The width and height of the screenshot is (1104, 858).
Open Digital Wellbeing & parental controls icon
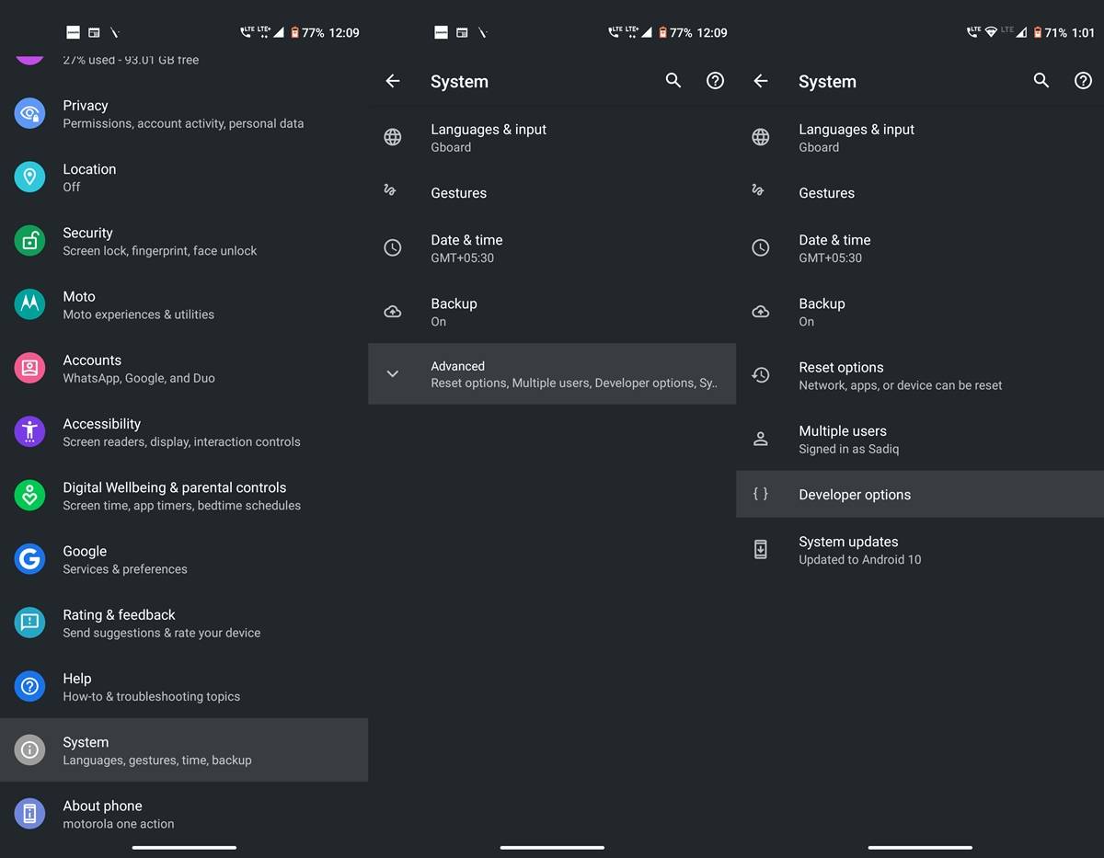(x=29, y=496)
